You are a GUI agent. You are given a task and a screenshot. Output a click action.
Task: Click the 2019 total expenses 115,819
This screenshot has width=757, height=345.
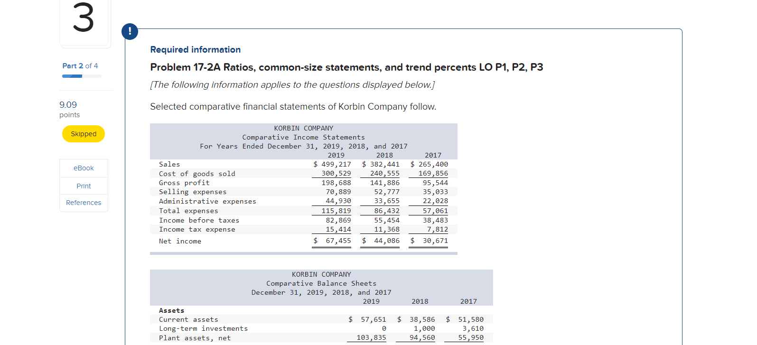336,211
